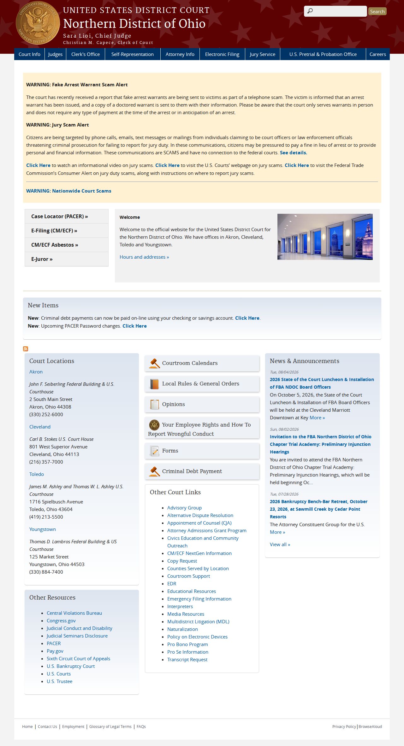Click the magnifier icon in search box

tap(310, 11)
